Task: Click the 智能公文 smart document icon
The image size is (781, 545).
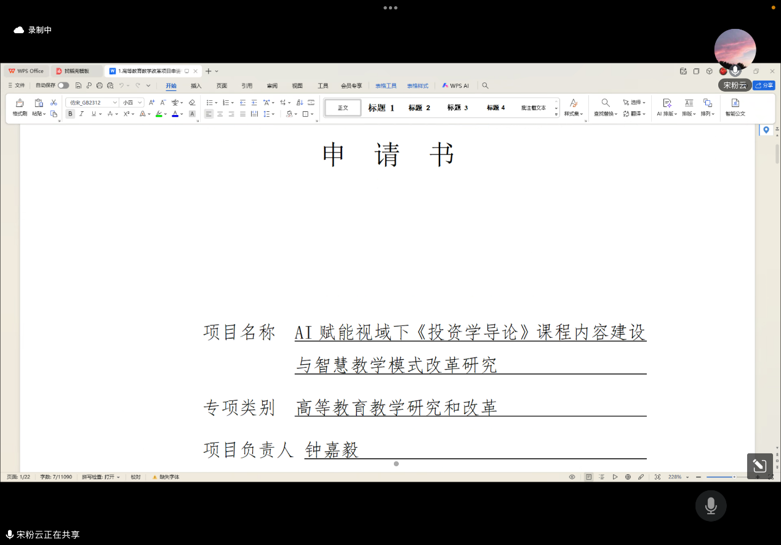Action: click(x=735, y=103)
